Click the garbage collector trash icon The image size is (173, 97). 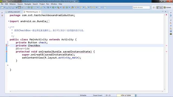pos(136,95)
